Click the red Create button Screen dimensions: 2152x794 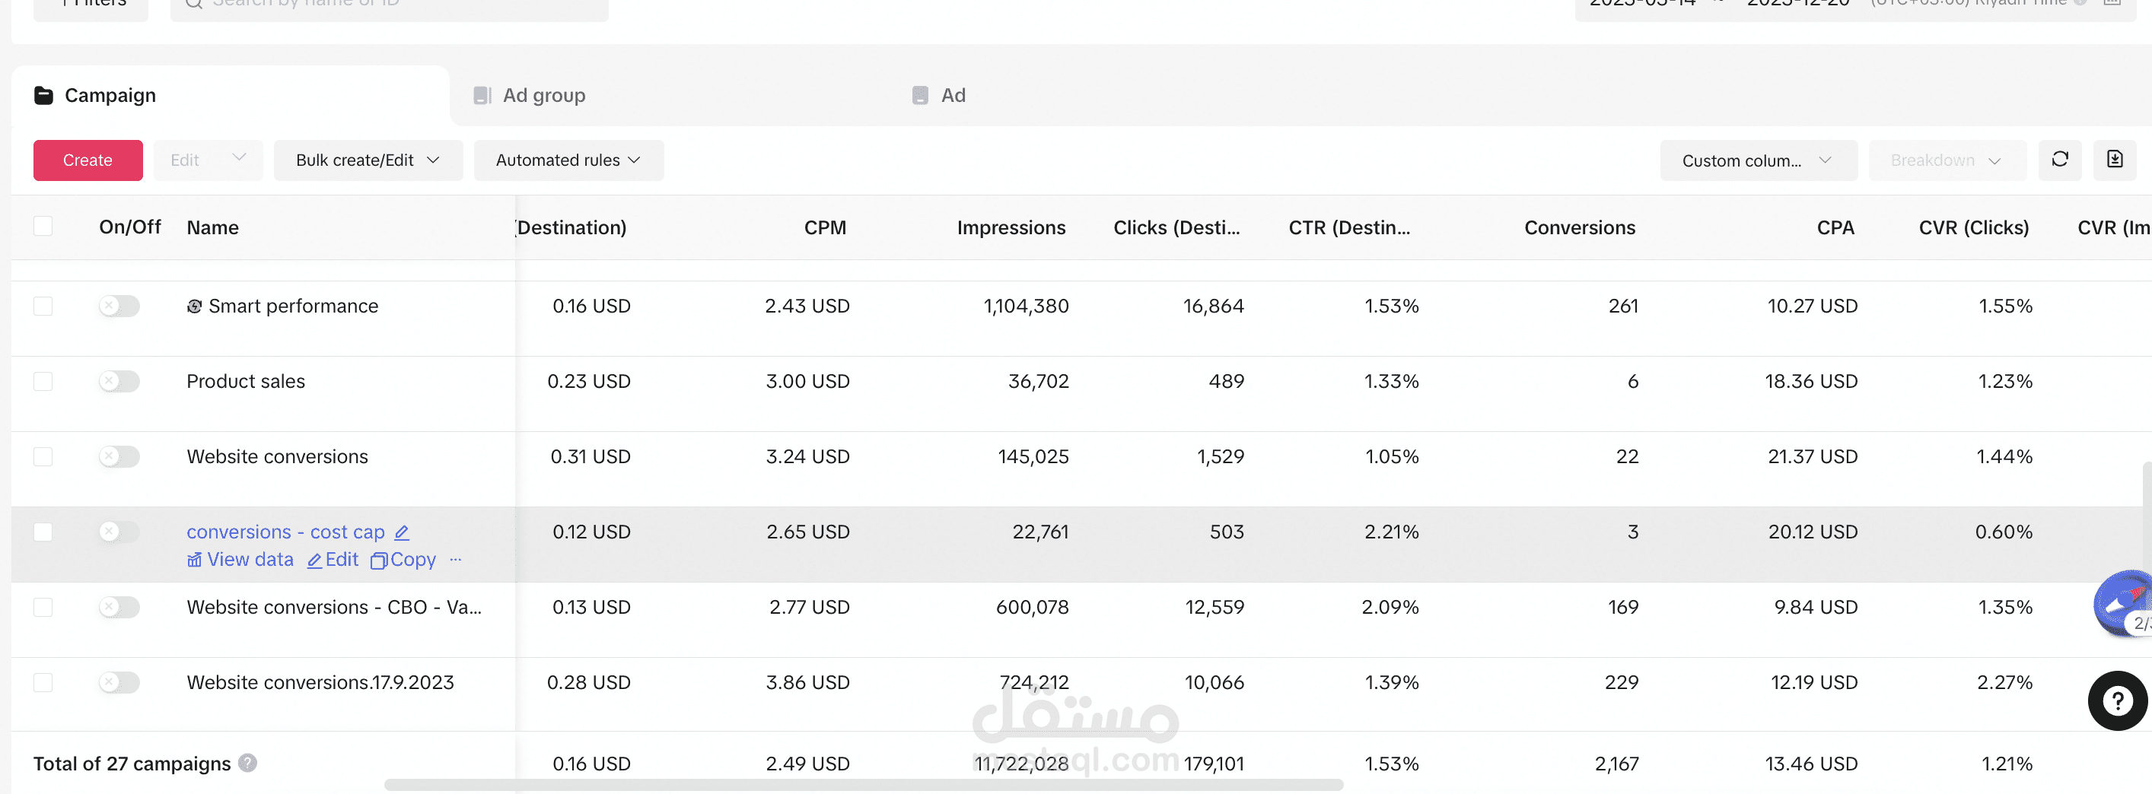point(88,160)
